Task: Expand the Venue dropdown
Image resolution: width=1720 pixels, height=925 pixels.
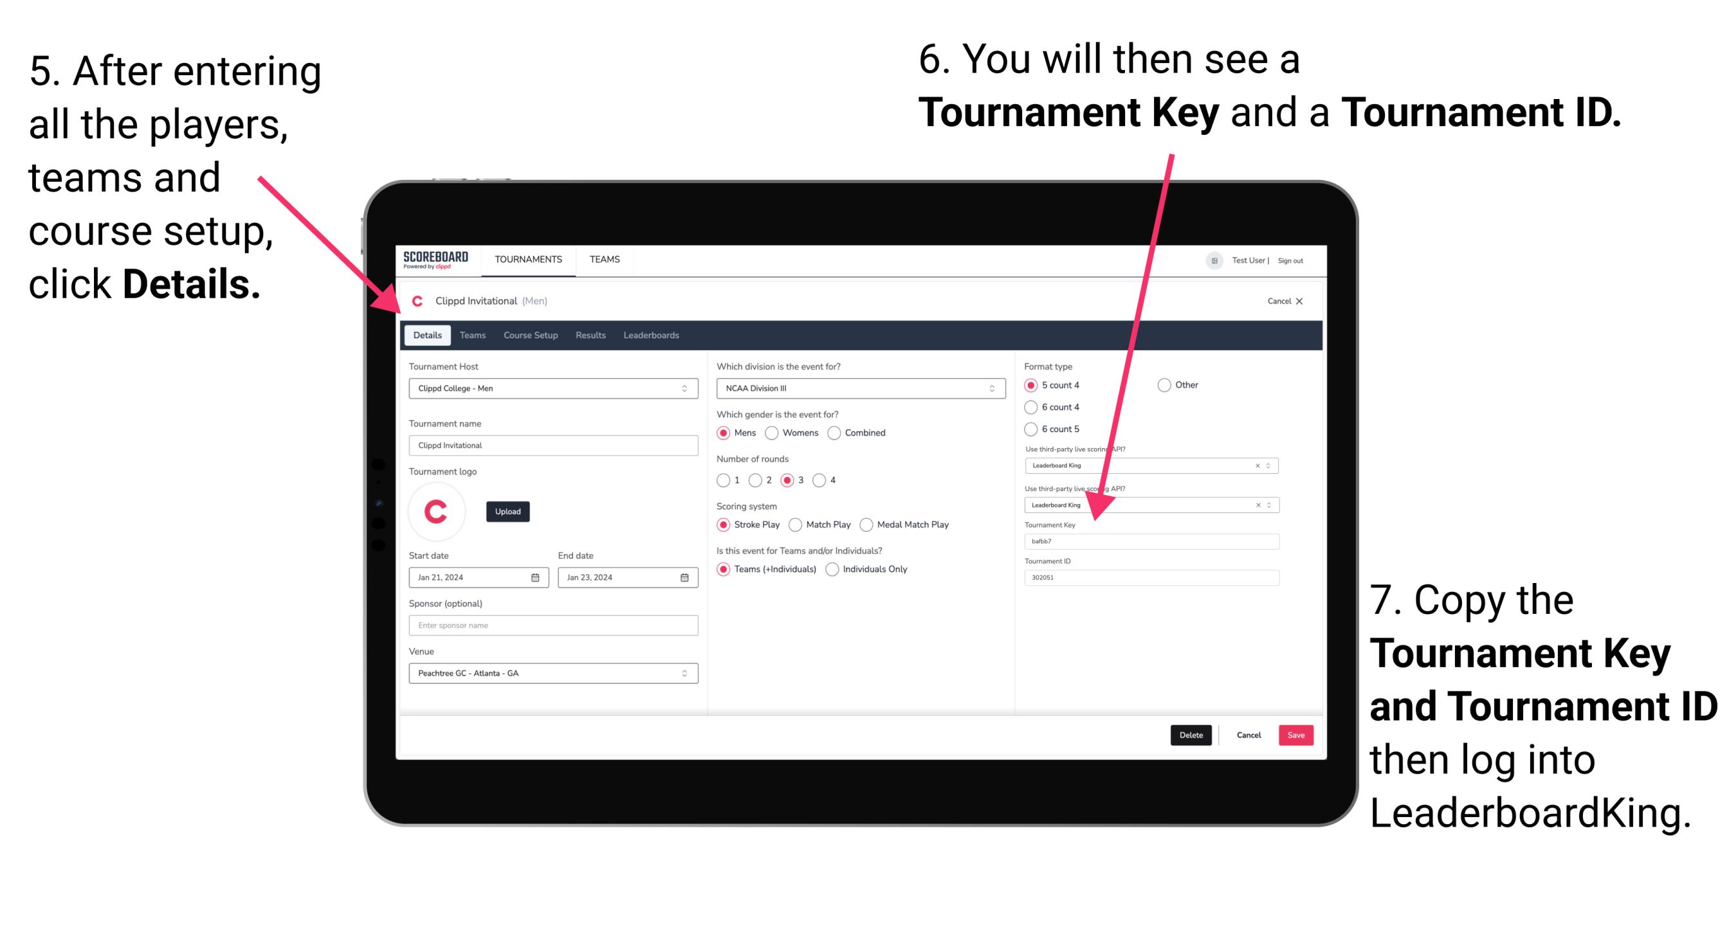Action: pyautogui.click(x=684, y=674)
